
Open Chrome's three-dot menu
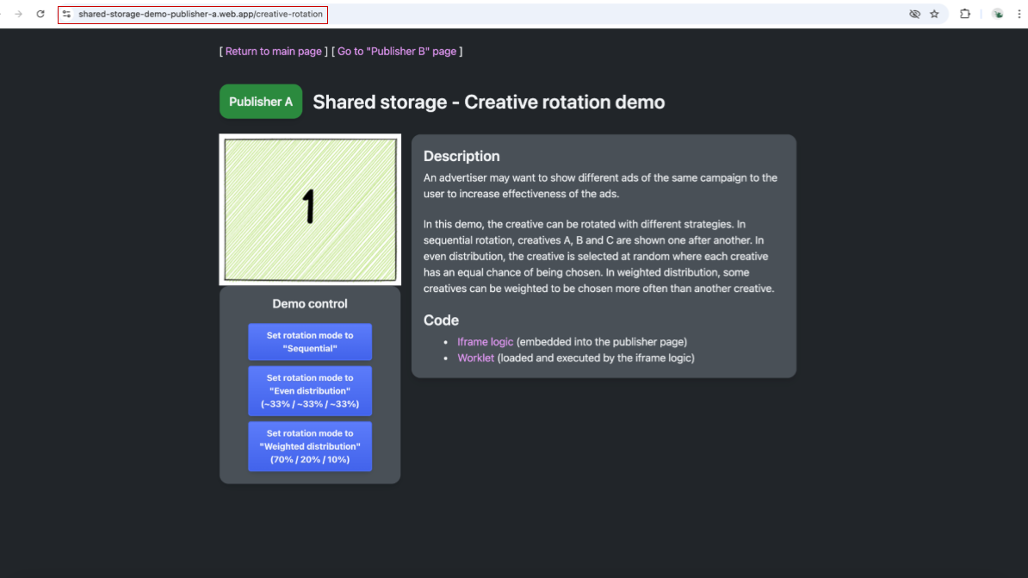point(1019,14)
